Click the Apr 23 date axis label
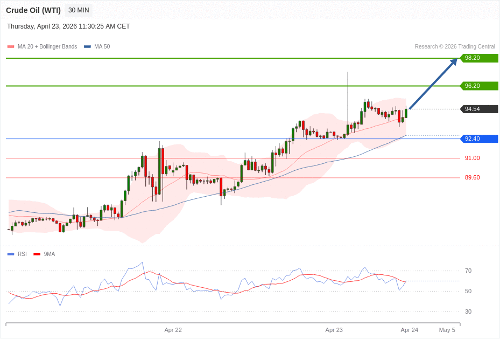This screenshot has height=339, width=500. (x=334, y=330)
